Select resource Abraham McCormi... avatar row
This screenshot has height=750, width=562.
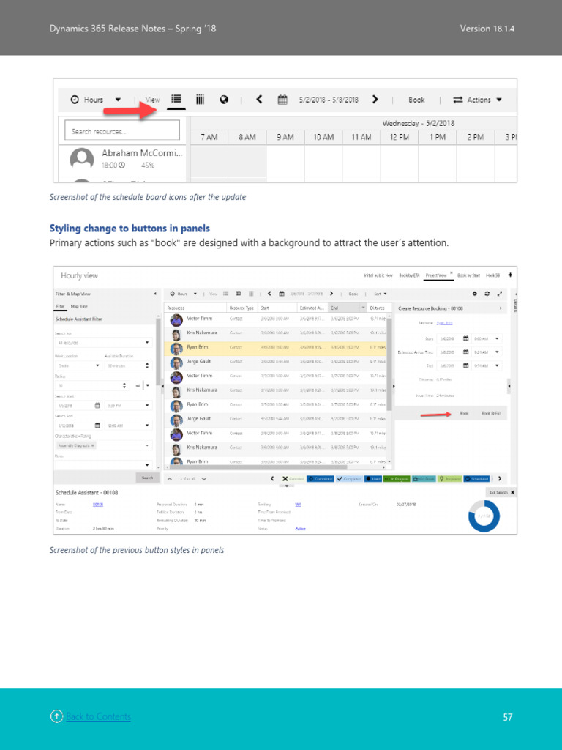pyautogui.click(x=122, y=159)
